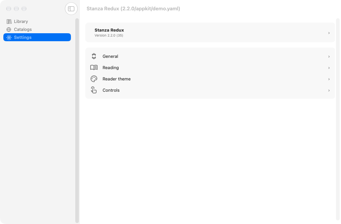Click the Reading open book icon
Viewport: 341px width, 224px height.
point(94,67)
